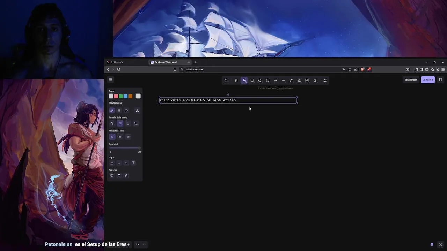
Task: Choose the code font type
Action: tap(126, 111)
